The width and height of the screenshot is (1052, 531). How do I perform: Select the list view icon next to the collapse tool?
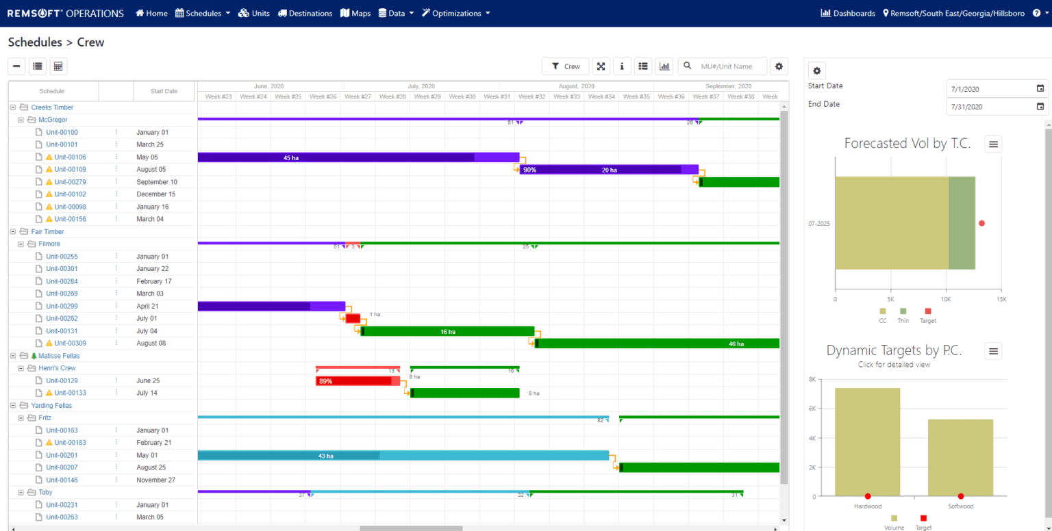click(37, 66)
